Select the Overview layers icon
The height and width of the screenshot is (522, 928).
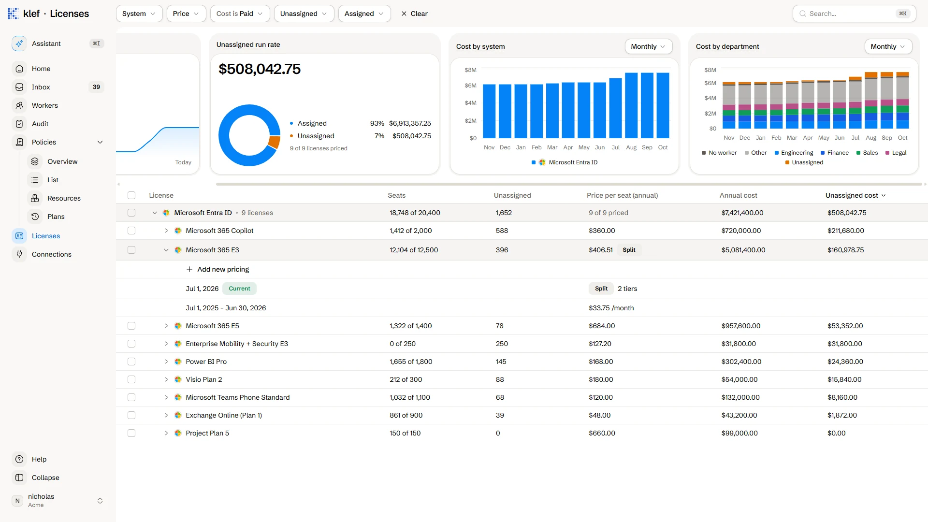coord(35,161)
